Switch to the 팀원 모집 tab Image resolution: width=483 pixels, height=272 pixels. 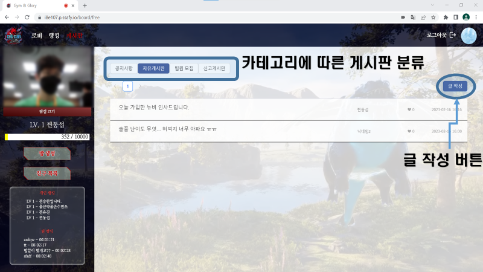184,68
